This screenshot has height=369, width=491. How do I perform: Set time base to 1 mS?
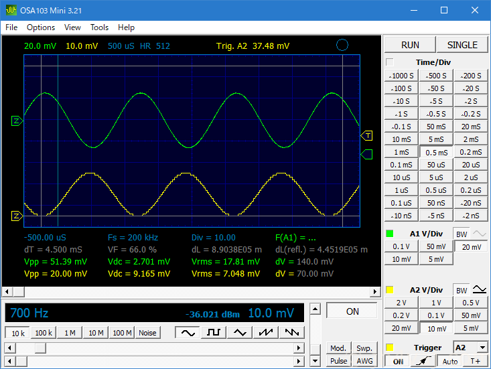point(401,152)
